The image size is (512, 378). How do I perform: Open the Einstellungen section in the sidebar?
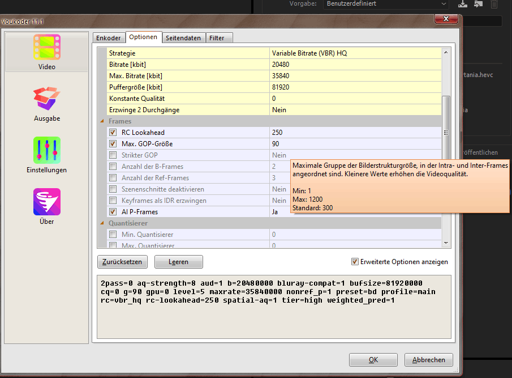pyautogui.click(x=46, y=155)
